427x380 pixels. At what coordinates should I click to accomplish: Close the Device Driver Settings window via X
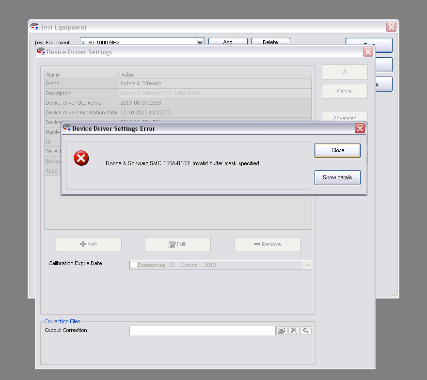point(368,51)
